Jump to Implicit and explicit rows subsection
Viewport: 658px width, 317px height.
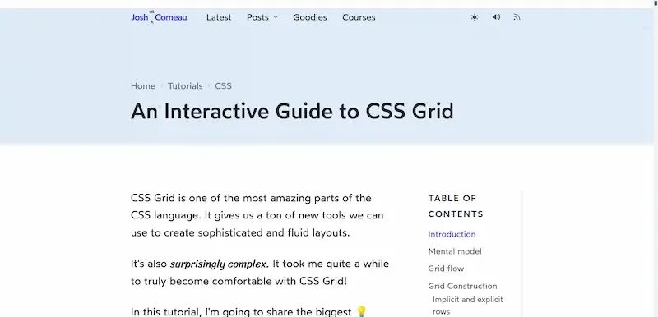467,306
